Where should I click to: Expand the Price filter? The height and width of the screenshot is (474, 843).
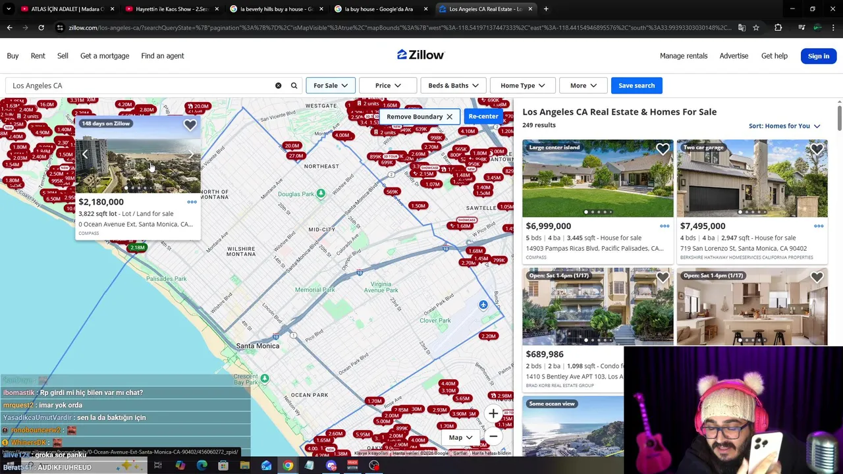388,86
